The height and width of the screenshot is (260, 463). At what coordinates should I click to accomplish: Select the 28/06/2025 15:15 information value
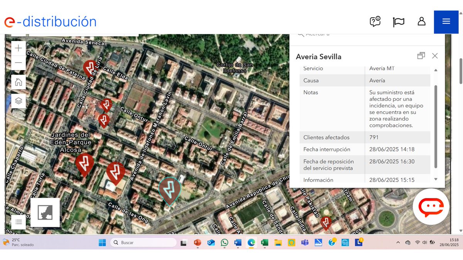pos(392,180)
